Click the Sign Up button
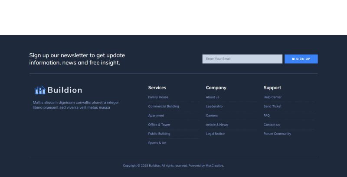 click(x=301, y=59)
